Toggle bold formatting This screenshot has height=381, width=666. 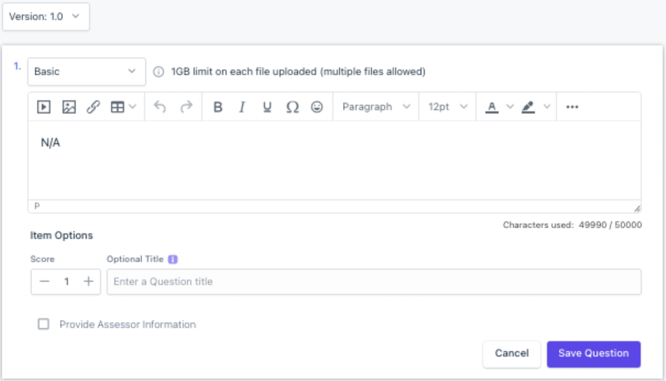pos(218,107)
